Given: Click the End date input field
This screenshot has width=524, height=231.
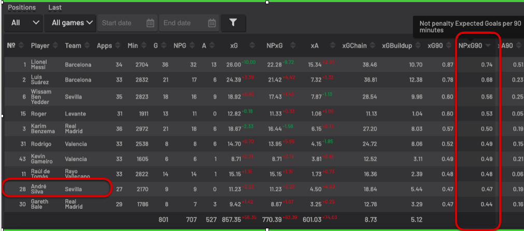Looking at the screenshot, I should tap(189, 23).
